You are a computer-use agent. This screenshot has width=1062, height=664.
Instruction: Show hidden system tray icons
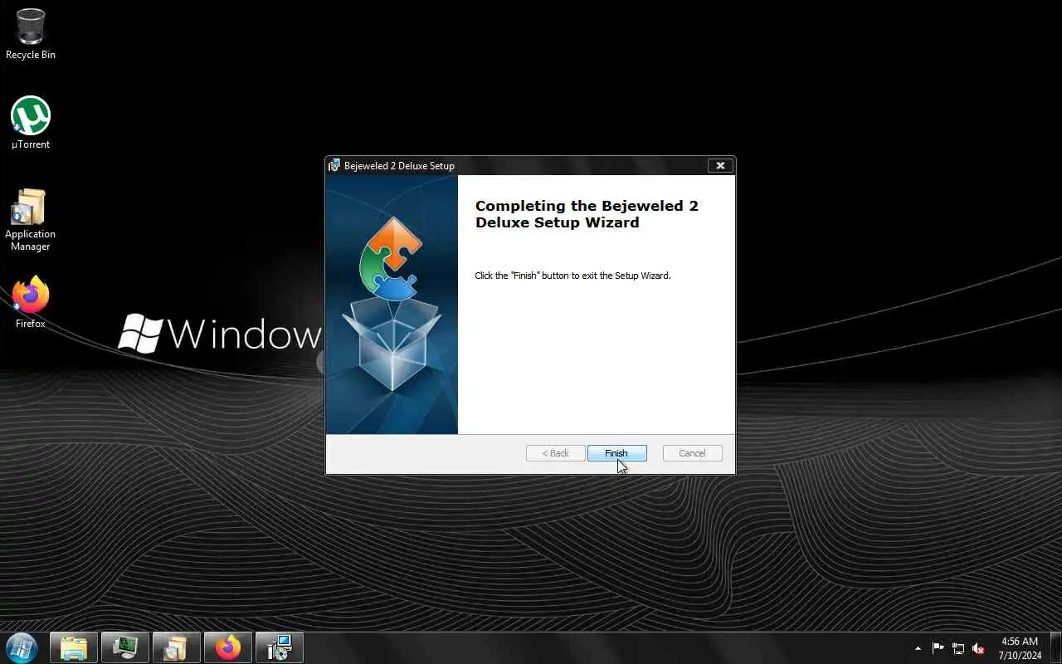point(918,648)
